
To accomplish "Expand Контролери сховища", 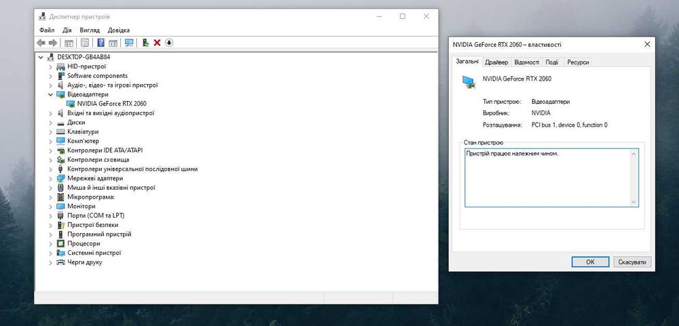I will tap(51, 160).
